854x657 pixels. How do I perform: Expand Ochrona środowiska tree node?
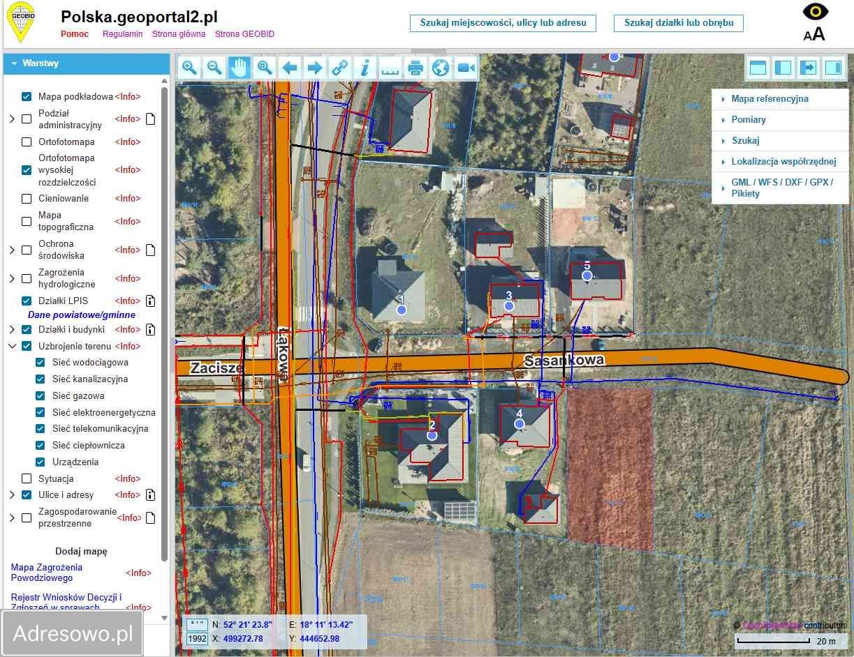pyautogui.click(x=12, y=250)
